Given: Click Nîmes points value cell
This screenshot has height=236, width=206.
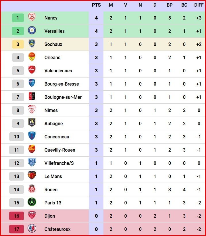Looking at the screenshot, I should click(96, 110).
